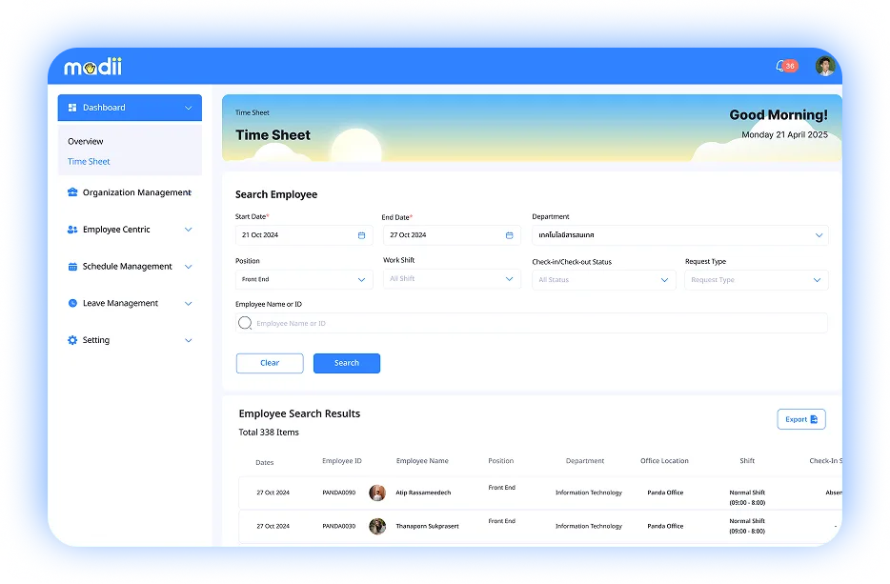Viewport: 890px width, 584px height.
Task: Click the Setting gear icon
Action: (x=72, y=340)
